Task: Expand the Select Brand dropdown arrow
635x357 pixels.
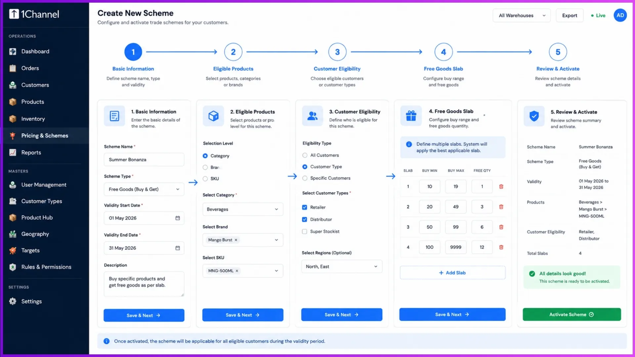Action: click(x=276, y=240)
